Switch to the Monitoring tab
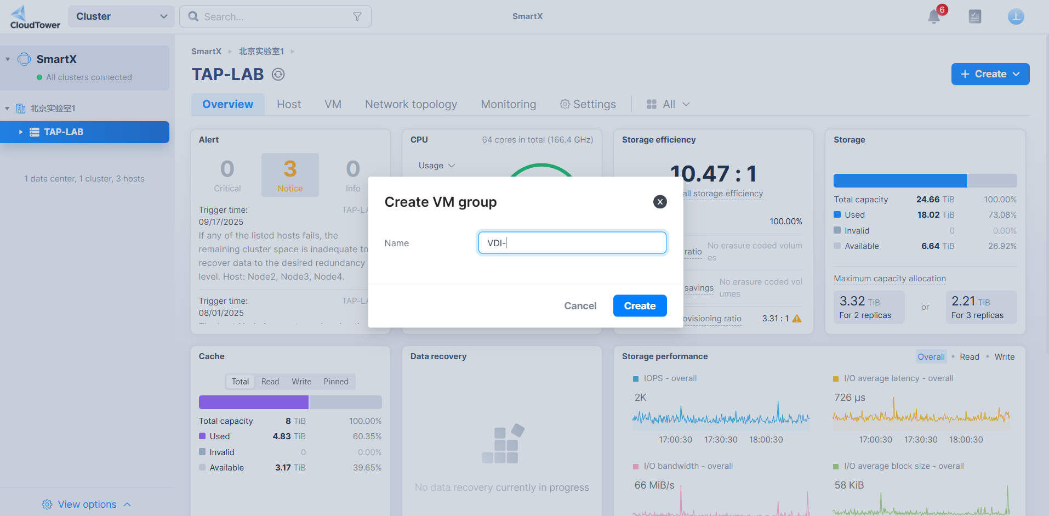 pos(508,104)
